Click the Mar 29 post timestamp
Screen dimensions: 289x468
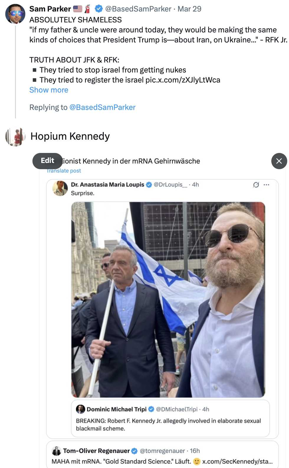[x=189, y=9]
